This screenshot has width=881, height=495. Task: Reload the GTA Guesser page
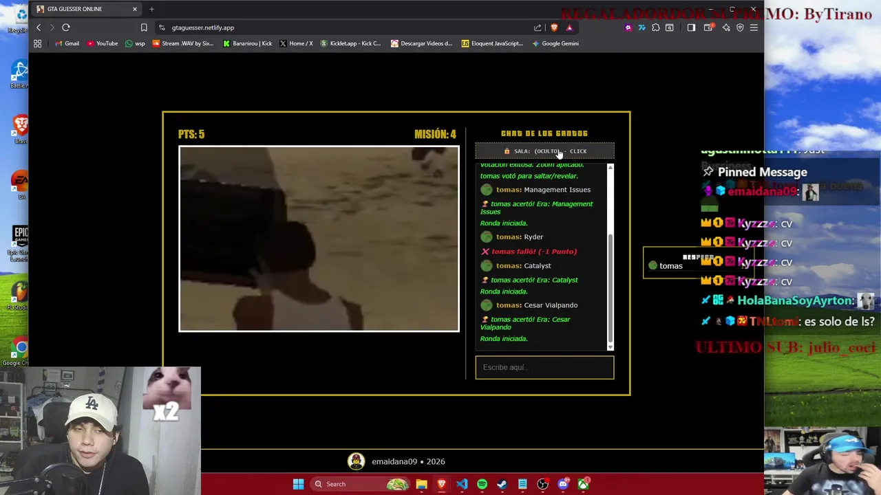[x=66, y=27]
